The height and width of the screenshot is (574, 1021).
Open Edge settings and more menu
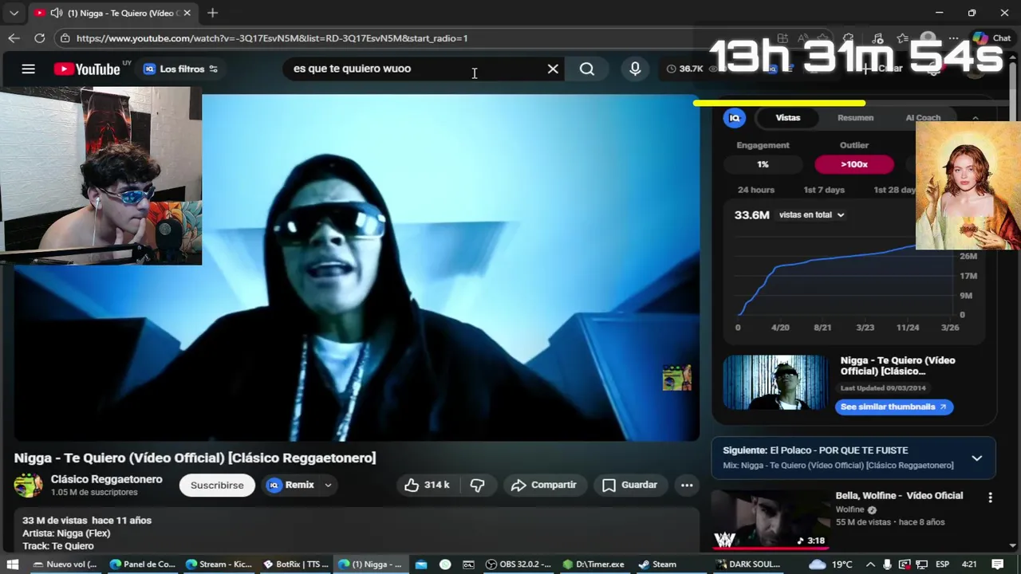coord(953,38)
